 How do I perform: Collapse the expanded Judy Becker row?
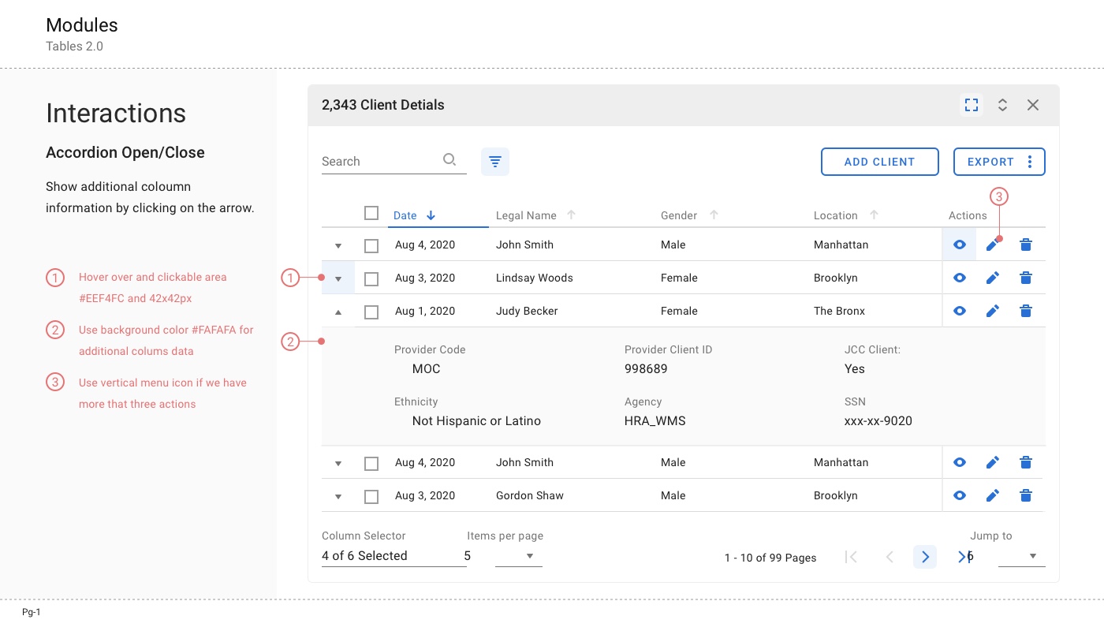click(x=338, y=312)
